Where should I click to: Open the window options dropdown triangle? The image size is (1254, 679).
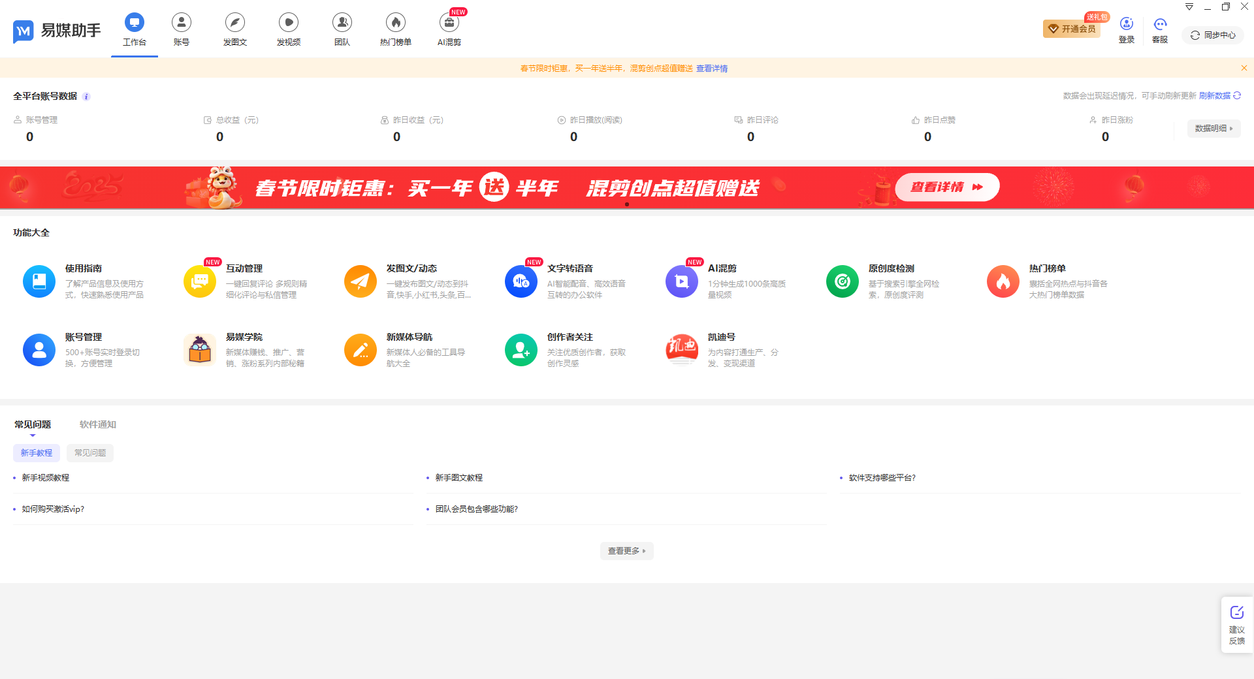click(1189, 7)
